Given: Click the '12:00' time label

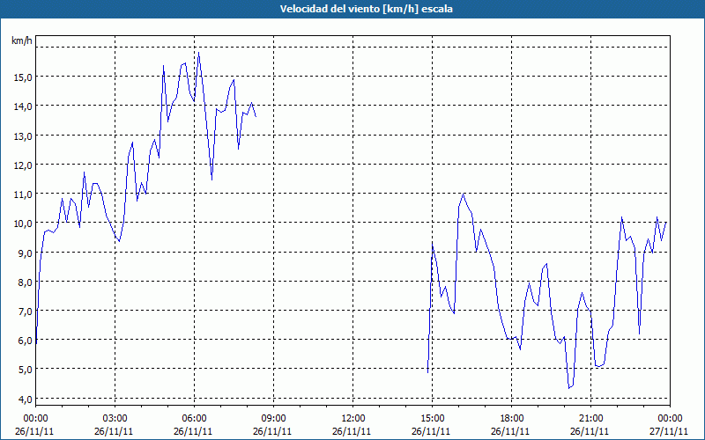Looking at the screenshot, I should point(353,419).
